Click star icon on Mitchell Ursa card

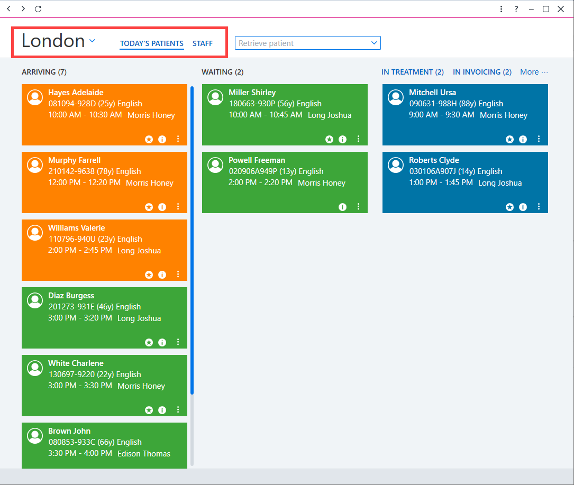(509, 140)
